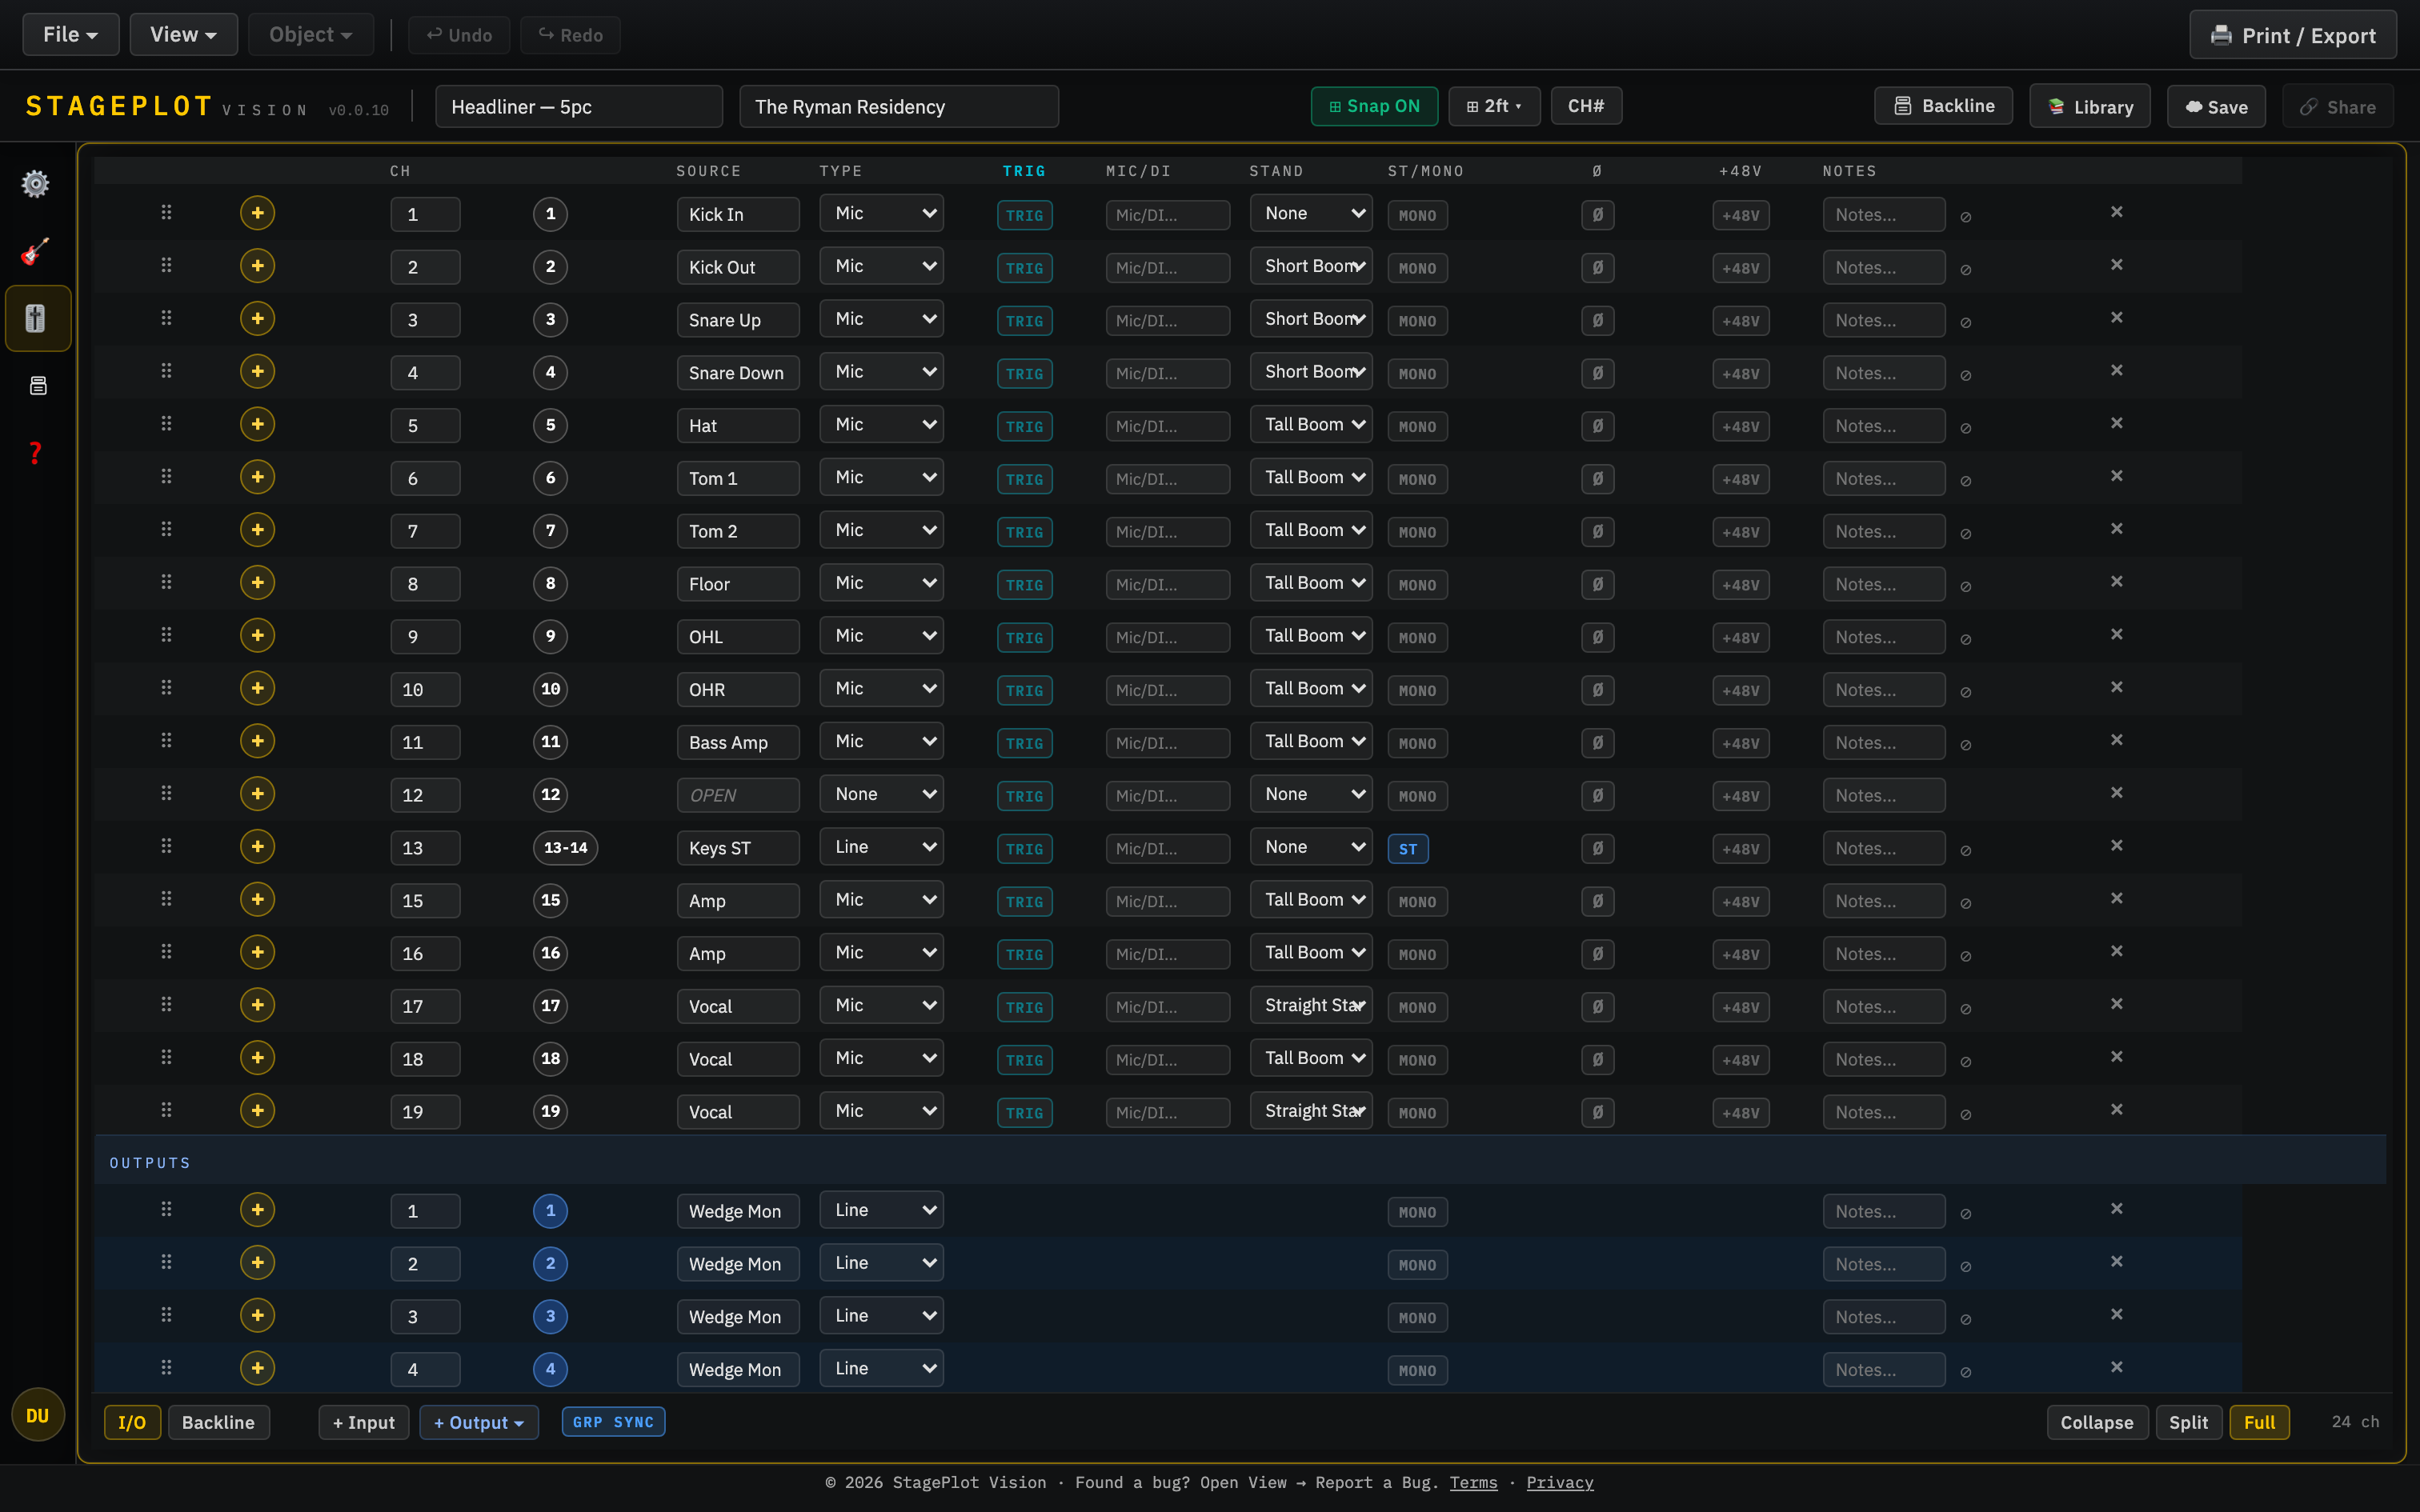Screen dimensions: 2420x1512
Task: Toggle Snap ON button
Action: (x=1374, y=106)
